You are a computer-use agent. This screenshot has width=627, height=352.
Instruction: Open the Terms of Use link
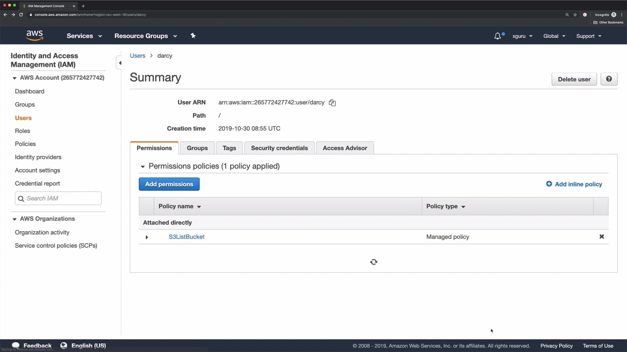[x=598, y=346]
